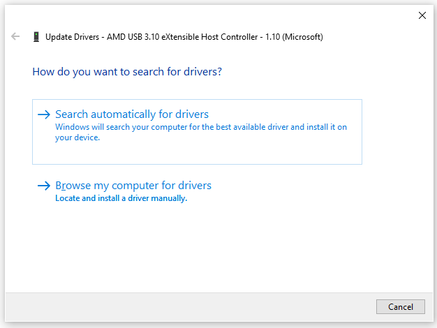Click the 'Windows will search your computer' description
Image resolution: width=437 pixels, height=328 pixels.
click(x=201, y=132)
